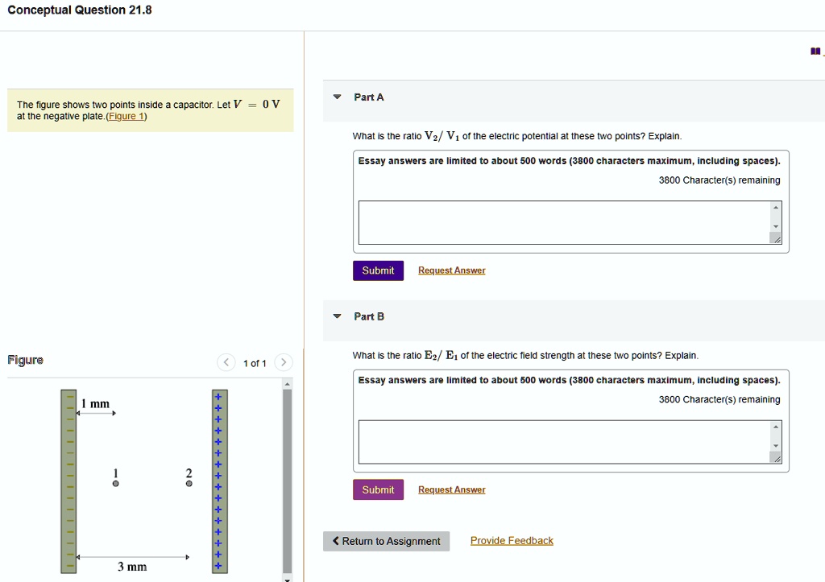
Task: Submit the Part A answer
Action: 378,270
